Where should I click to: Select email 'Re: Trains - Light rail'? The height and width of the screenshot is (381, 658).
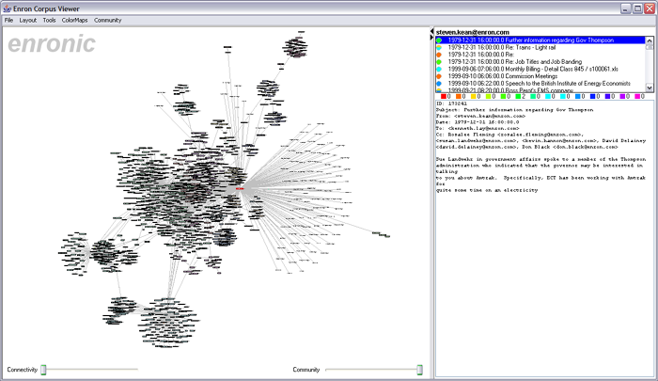[540, 47]
